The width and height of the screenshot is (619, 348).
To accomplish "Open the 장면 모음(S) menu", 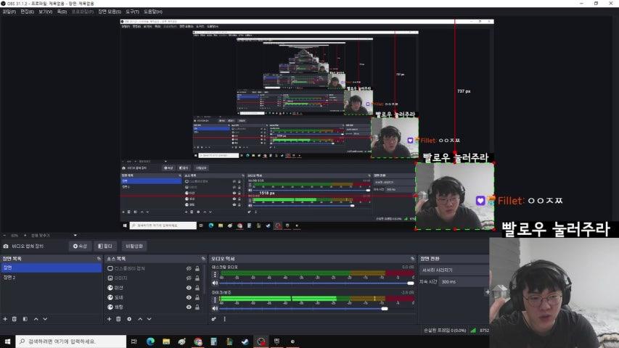I will (x=110, y=12).
